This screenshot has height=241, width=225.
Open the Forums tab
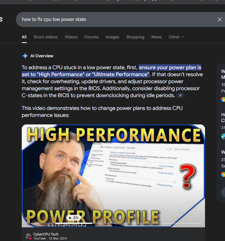click(92, 37)
